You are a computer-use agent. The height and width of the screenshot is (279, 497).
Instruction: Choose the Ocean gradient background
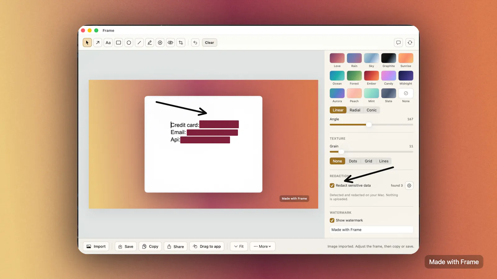click(337, 76)
